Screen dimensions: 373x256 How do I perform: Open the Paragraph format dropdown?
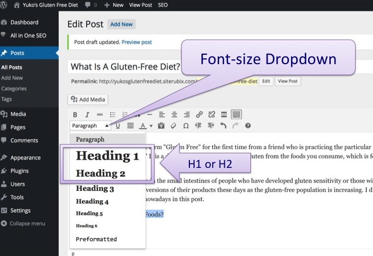pyautogui.click(x=90, y=126)
